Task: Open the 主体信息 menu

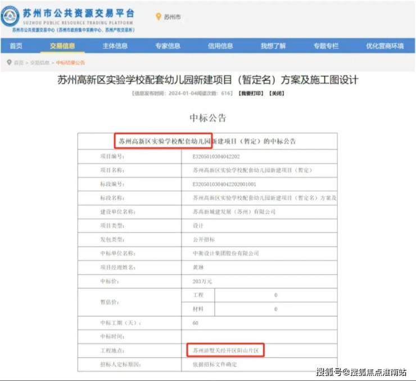Action: tap(115, 46)
